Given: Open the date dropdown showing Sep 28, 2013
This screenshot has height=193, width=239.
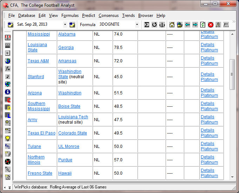Looking at the screenshot, I should (x=65, y=24).
